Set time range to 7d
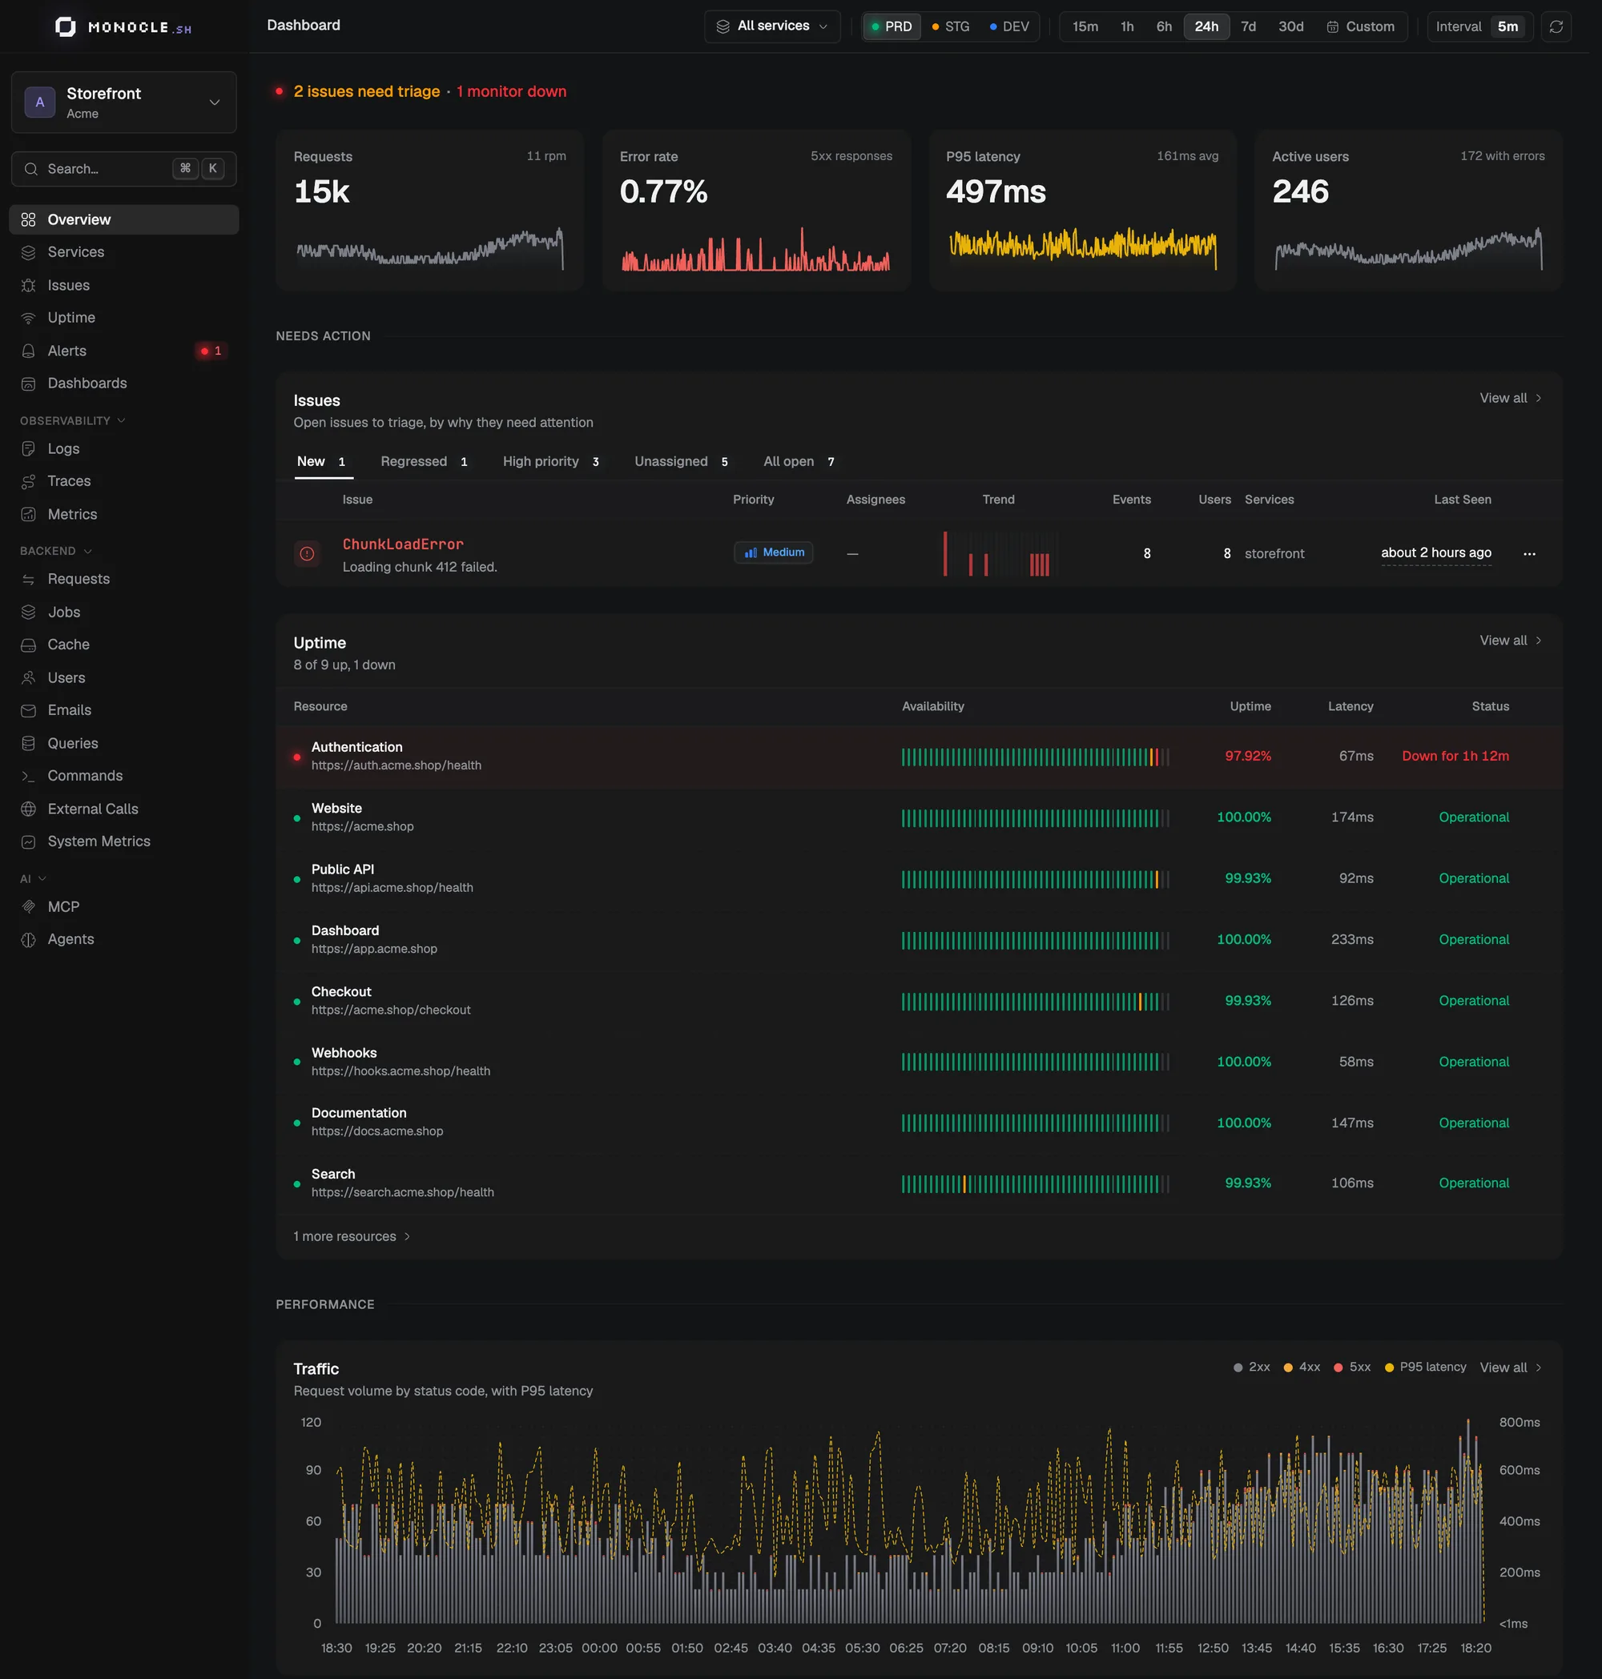This screenshot has height=1679, width=1602. 1249,26
